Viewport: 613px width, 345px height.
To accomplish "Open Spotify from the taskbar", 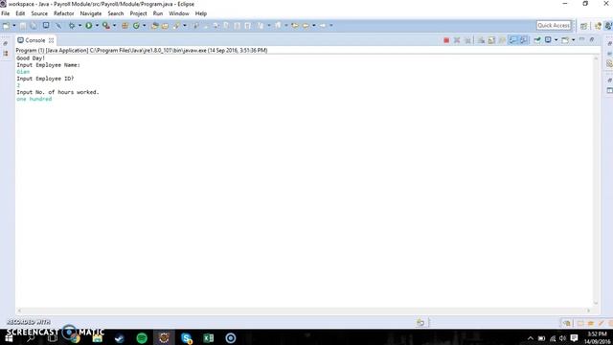I will (x=142, y=337).
